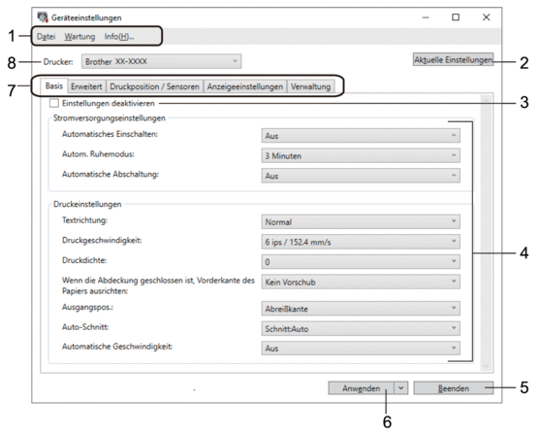Expand the Auto-Schnitt dropdown
Image resolution: width=539 pixels, height=433 pixels.
[361, 328]
